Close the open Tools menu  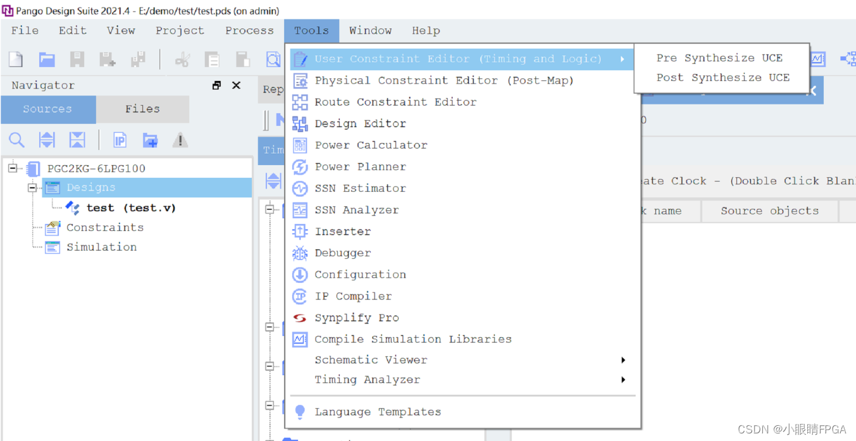click(311, 30)
